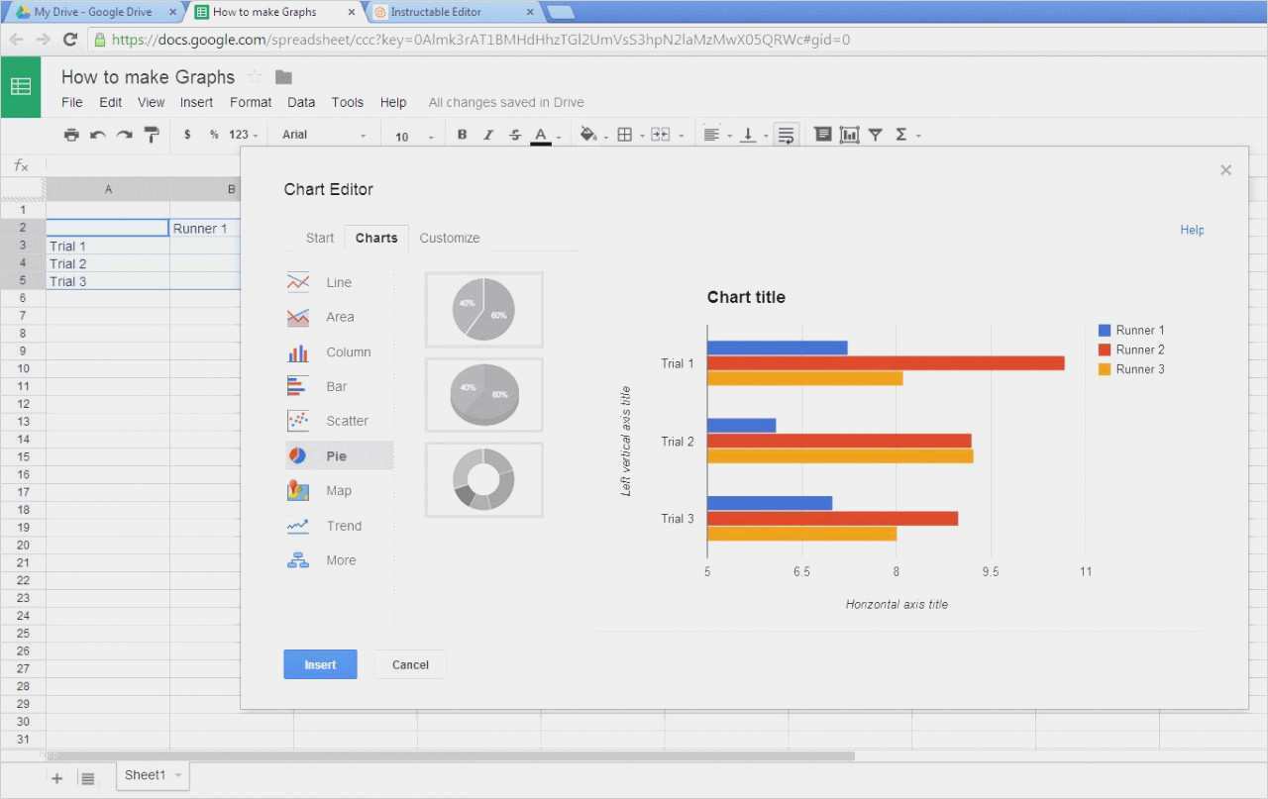Select cell containing Trial 2
The height and width of the screenshot is (799, 1268).
click(x=108, y=263)
